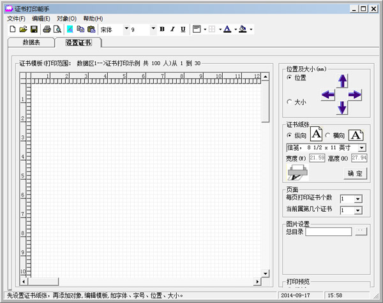Click the status bar hint 先设置证书纸张
383x303 pixels.
pyautogui.click(x=95, y=295)
